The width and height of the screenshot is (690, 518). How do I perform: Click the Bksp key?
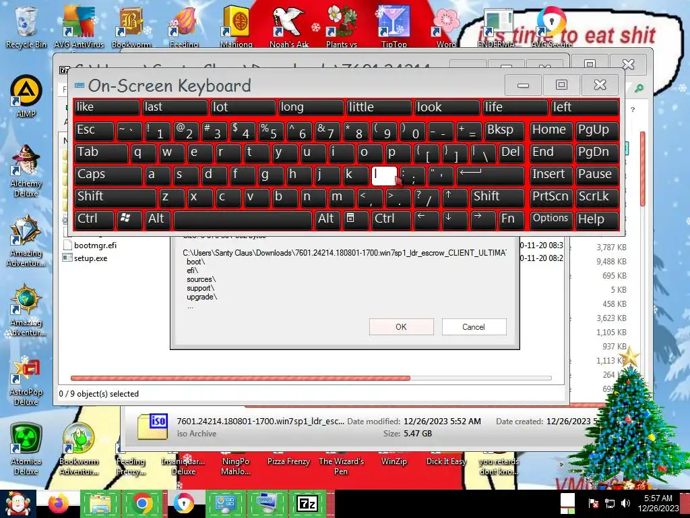(x=505, y=131)
